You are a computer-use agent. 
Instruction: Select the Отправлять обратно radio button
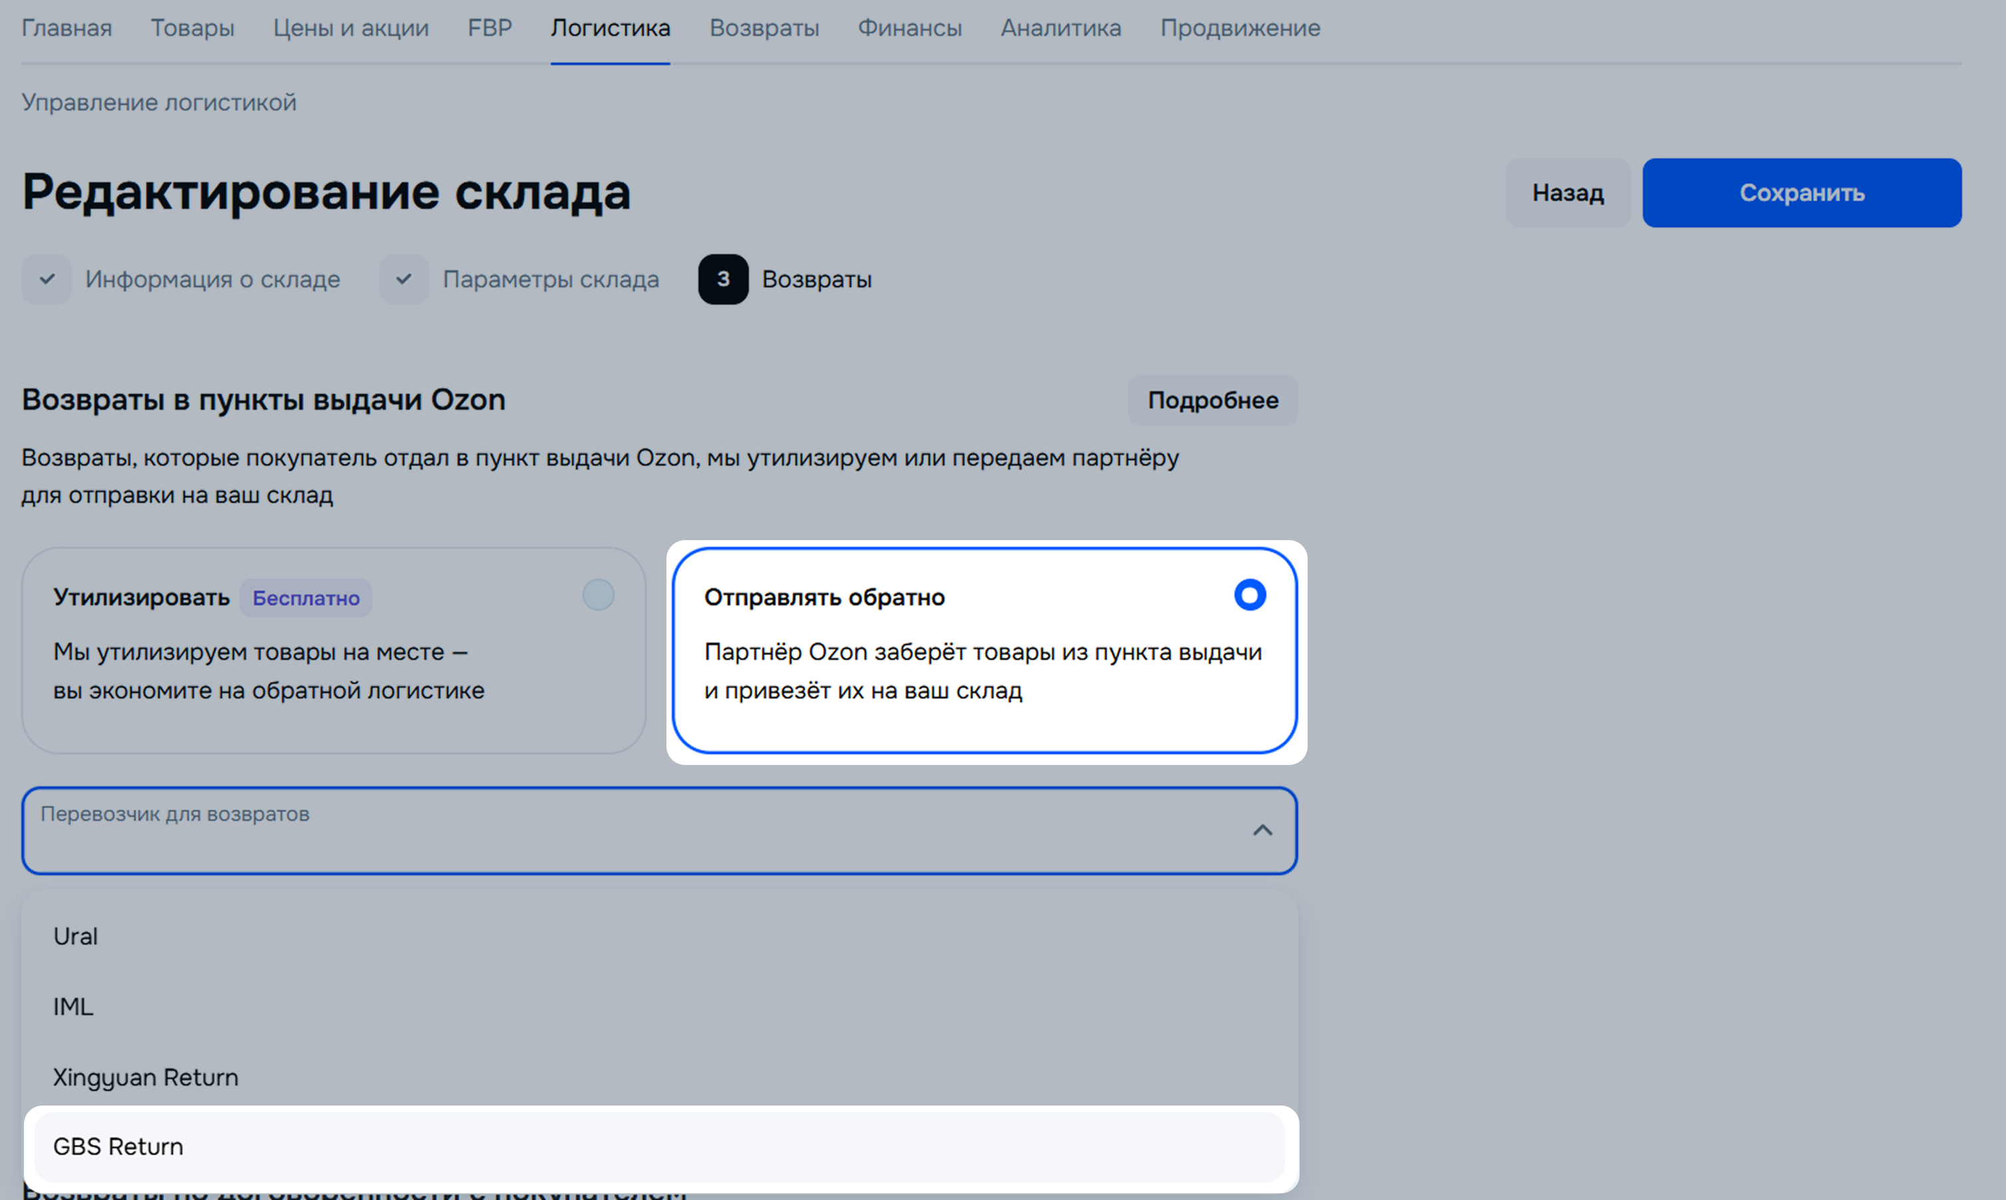1248,595
